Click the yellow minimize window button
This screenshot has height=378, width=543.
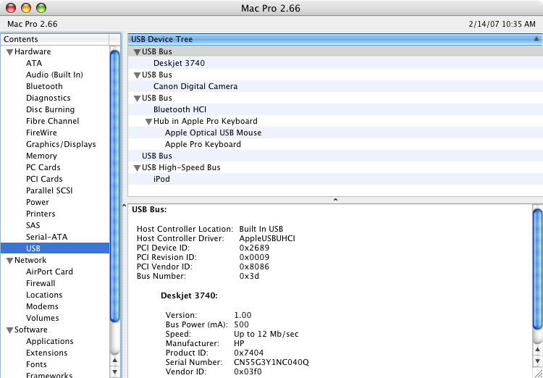click(26, 8)
